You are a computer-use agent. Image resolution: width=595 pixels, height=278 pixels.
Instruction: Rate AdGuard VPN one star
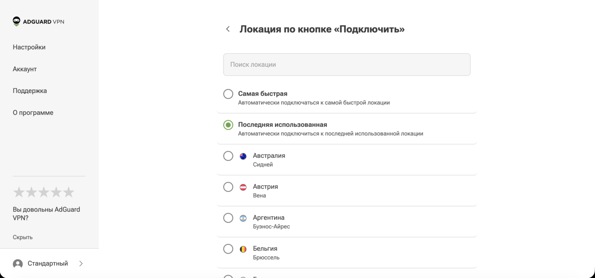[19, 192]
